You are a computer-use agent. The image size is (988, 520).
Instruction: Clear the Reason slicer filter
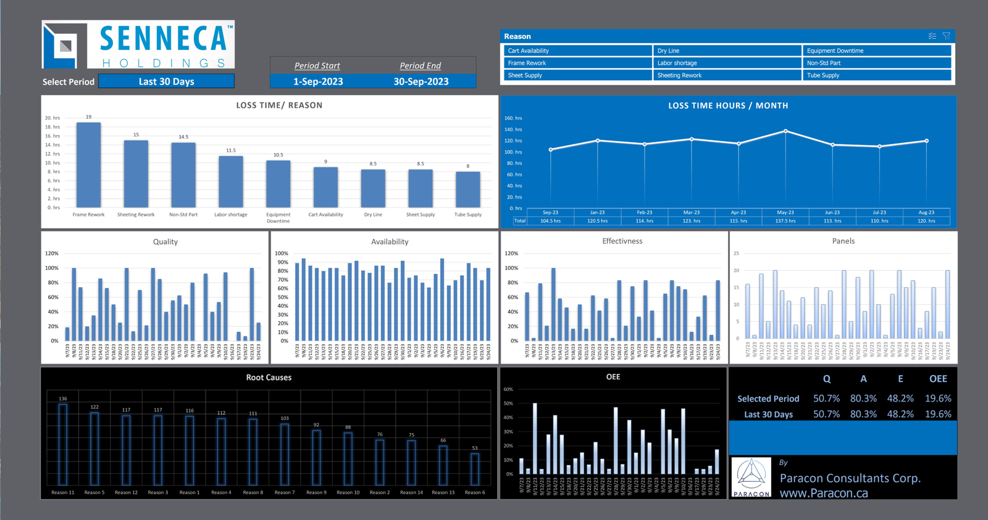click(x=946, y=36)
